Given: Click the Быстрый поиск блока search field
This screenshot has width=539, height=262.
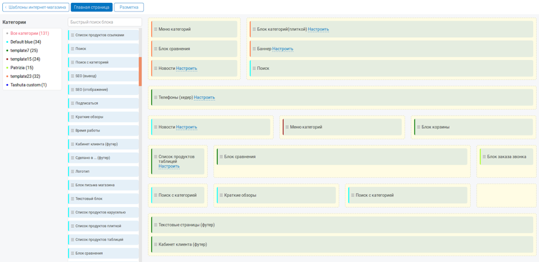Looking at the screenshot, I should point(104,22).
